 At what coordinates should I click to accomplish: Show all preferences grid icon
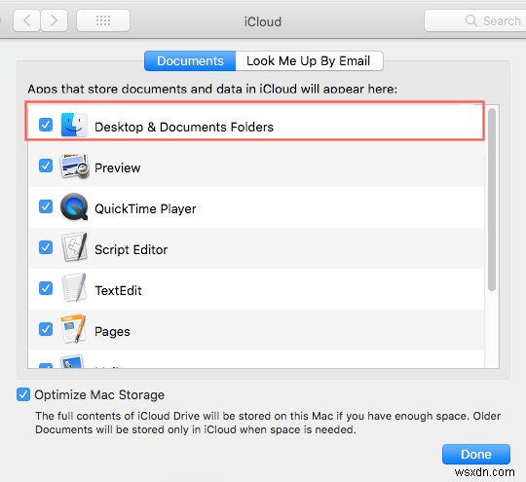(x=103, y=20)
